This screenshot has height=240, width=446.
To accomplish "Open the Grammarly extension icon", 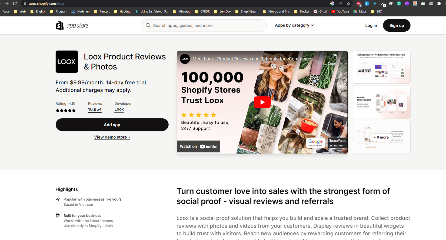I will [399, 4].
